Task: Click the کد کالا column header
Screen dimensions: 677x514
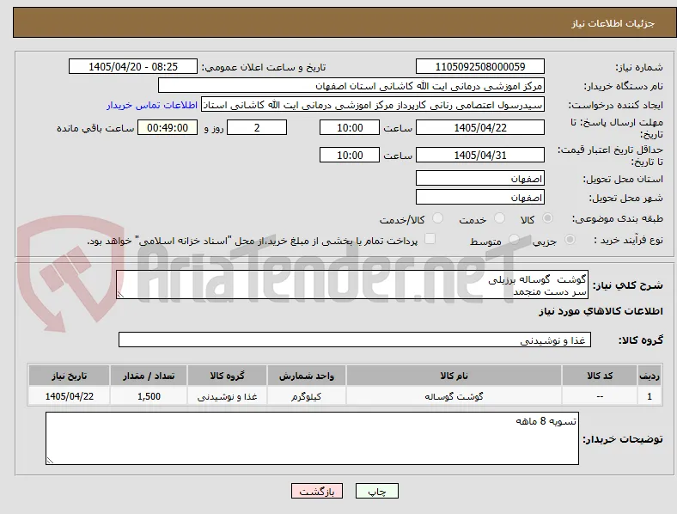Action: (x=600, y=376)
